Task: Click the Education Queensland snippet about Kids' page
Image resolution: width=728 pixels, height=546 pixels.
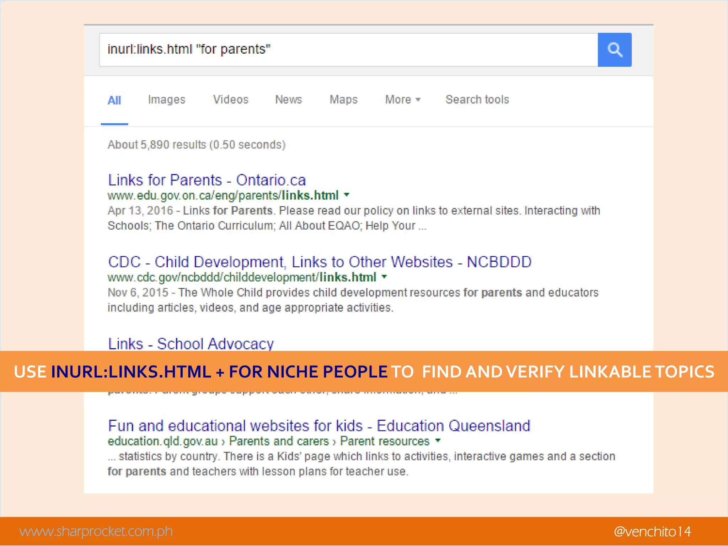Action: (362, 464)
